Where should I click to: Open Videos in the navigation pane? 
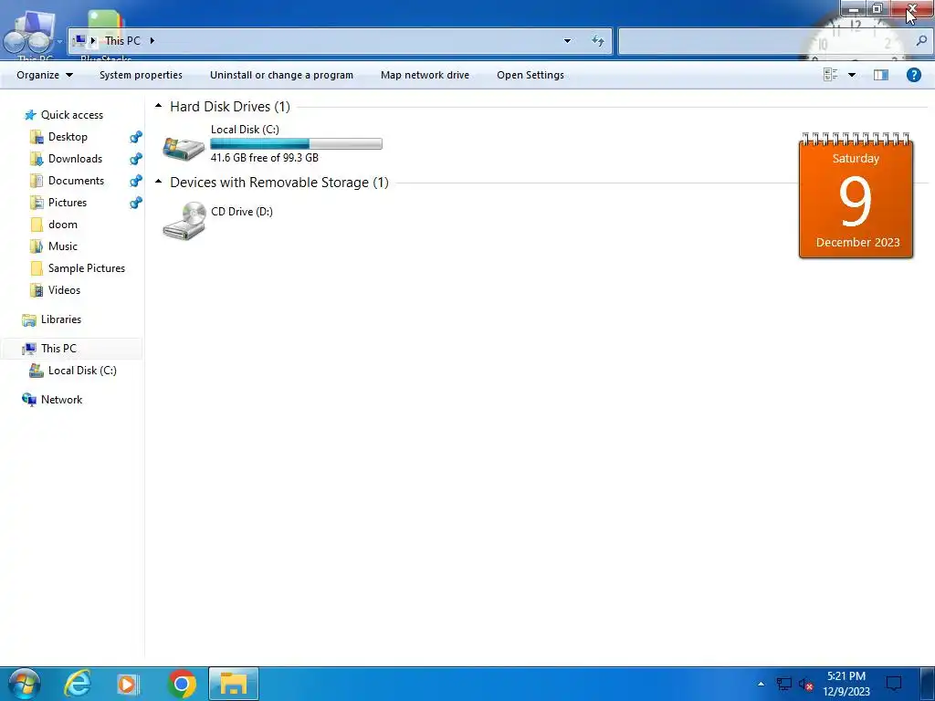point(64,290)
